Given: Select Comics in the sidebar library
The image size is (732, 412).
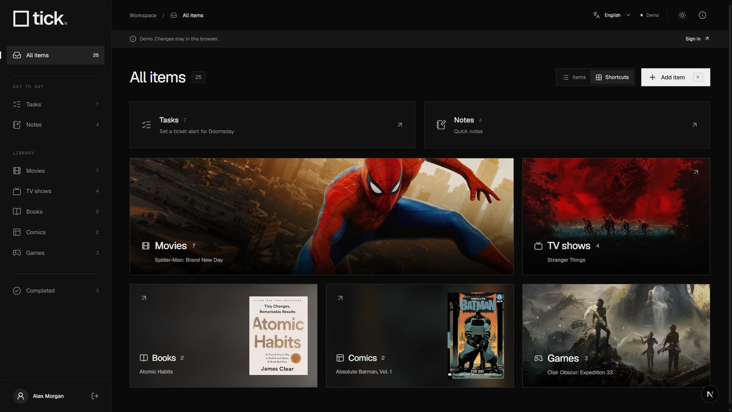Looking at the screenshot, I should pos(56,232).
